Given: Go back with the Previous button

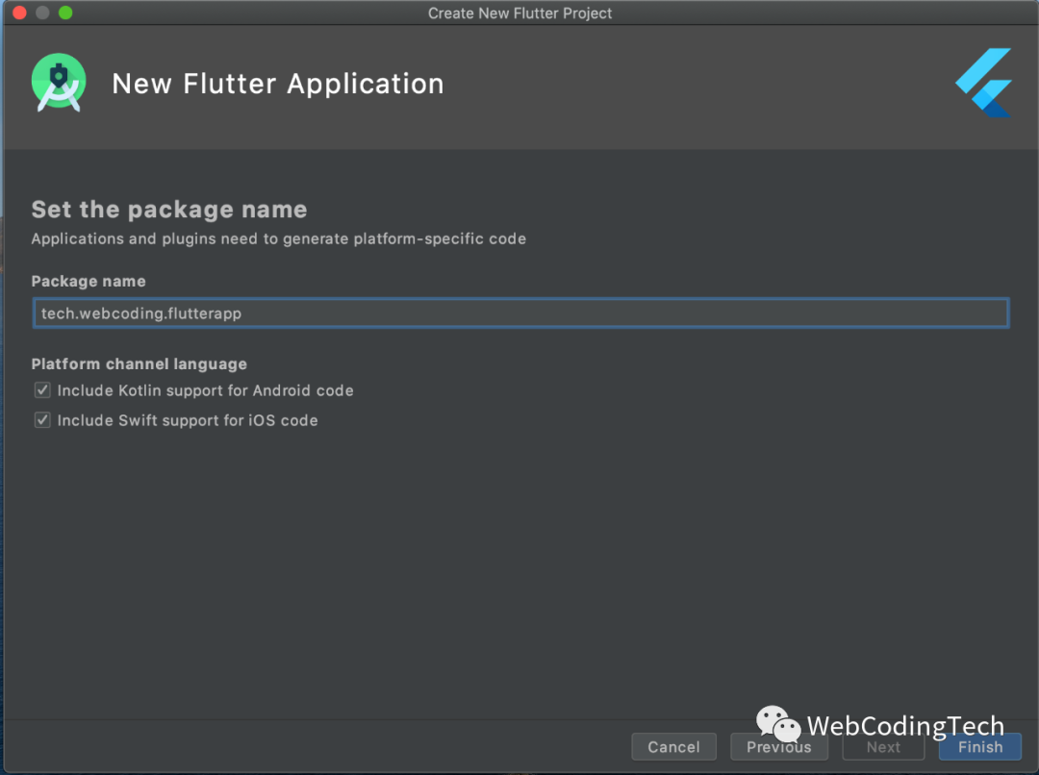Looking at the screenshot, I should tap(778, 746).
